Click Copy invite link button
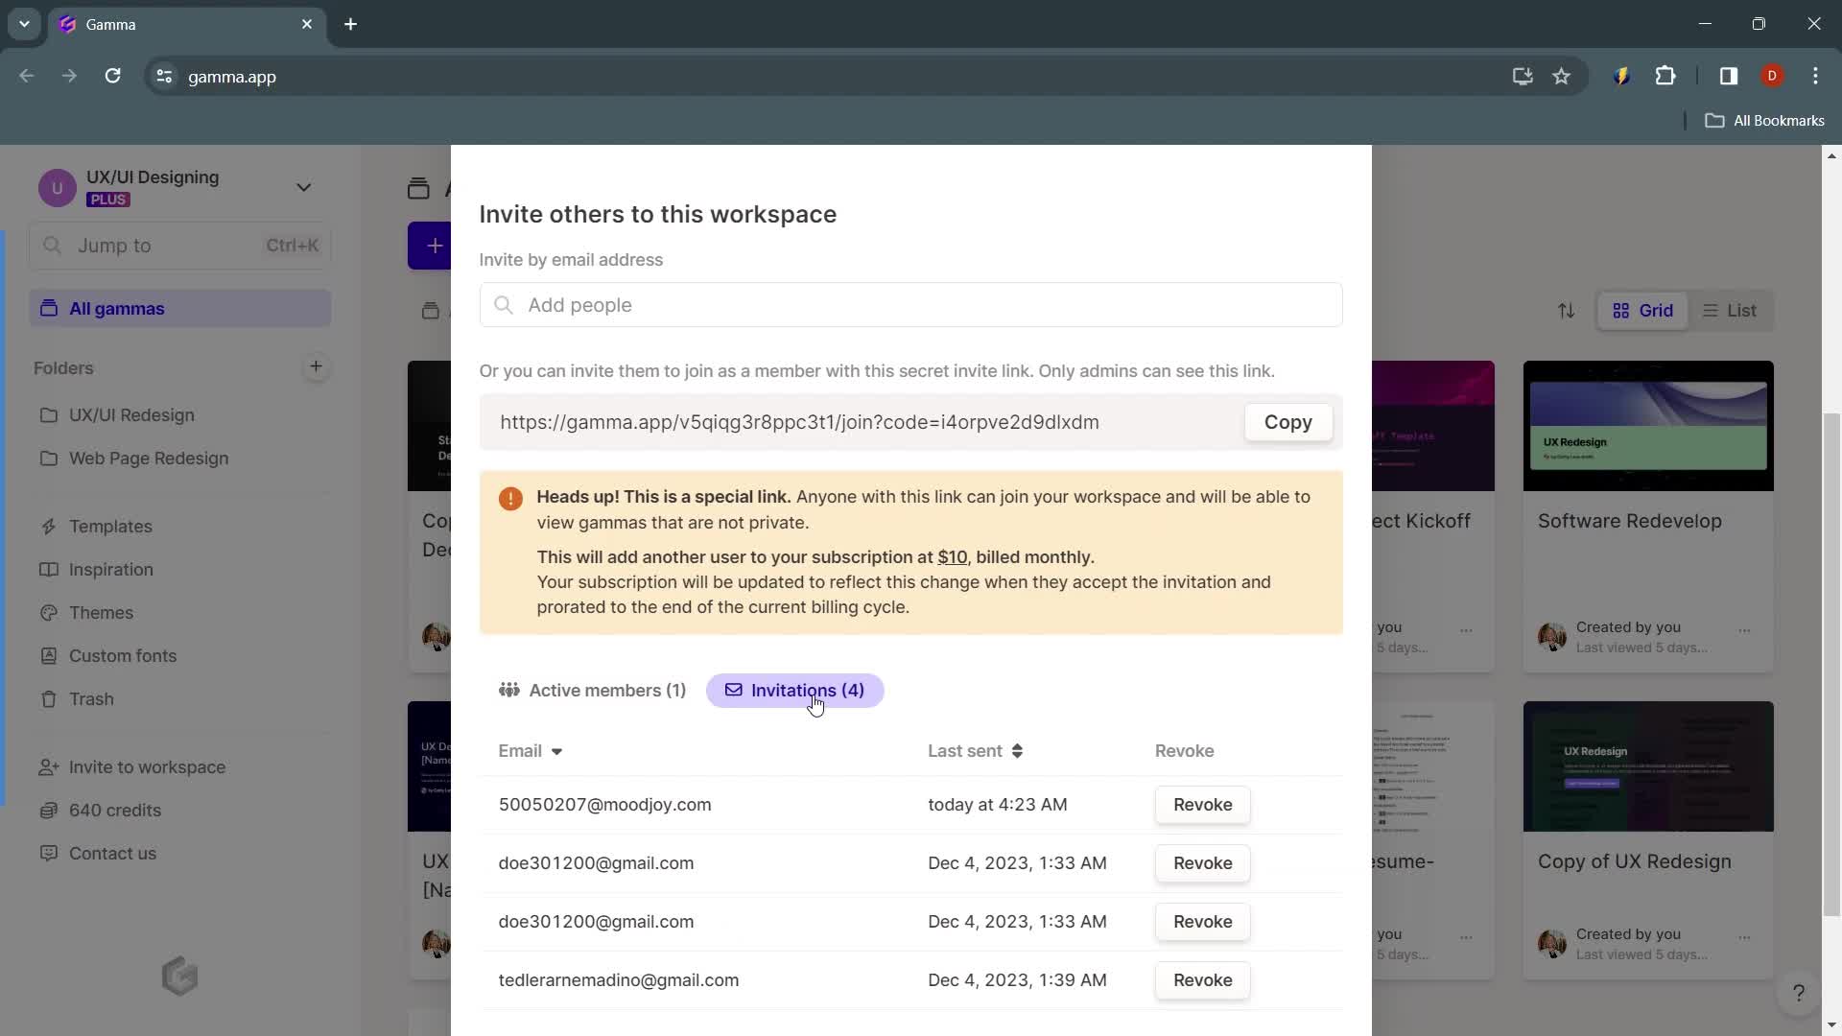 coord(1287,421)
